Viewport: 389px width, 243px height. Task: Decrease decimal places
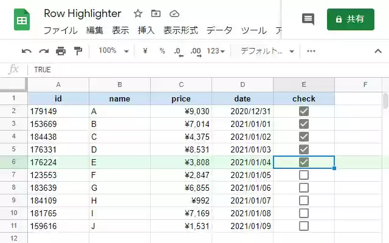coord(178,52)
